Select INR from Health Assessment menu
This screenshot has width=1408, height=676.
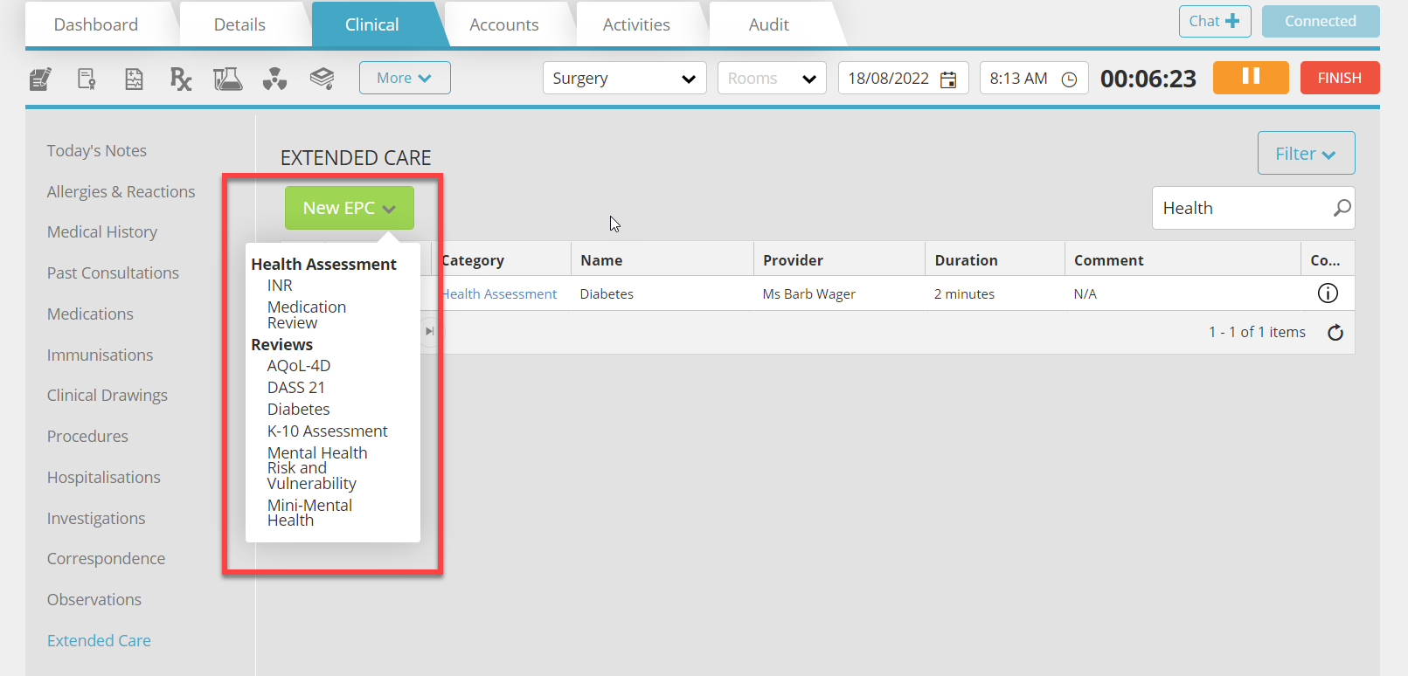click(280, 286)
